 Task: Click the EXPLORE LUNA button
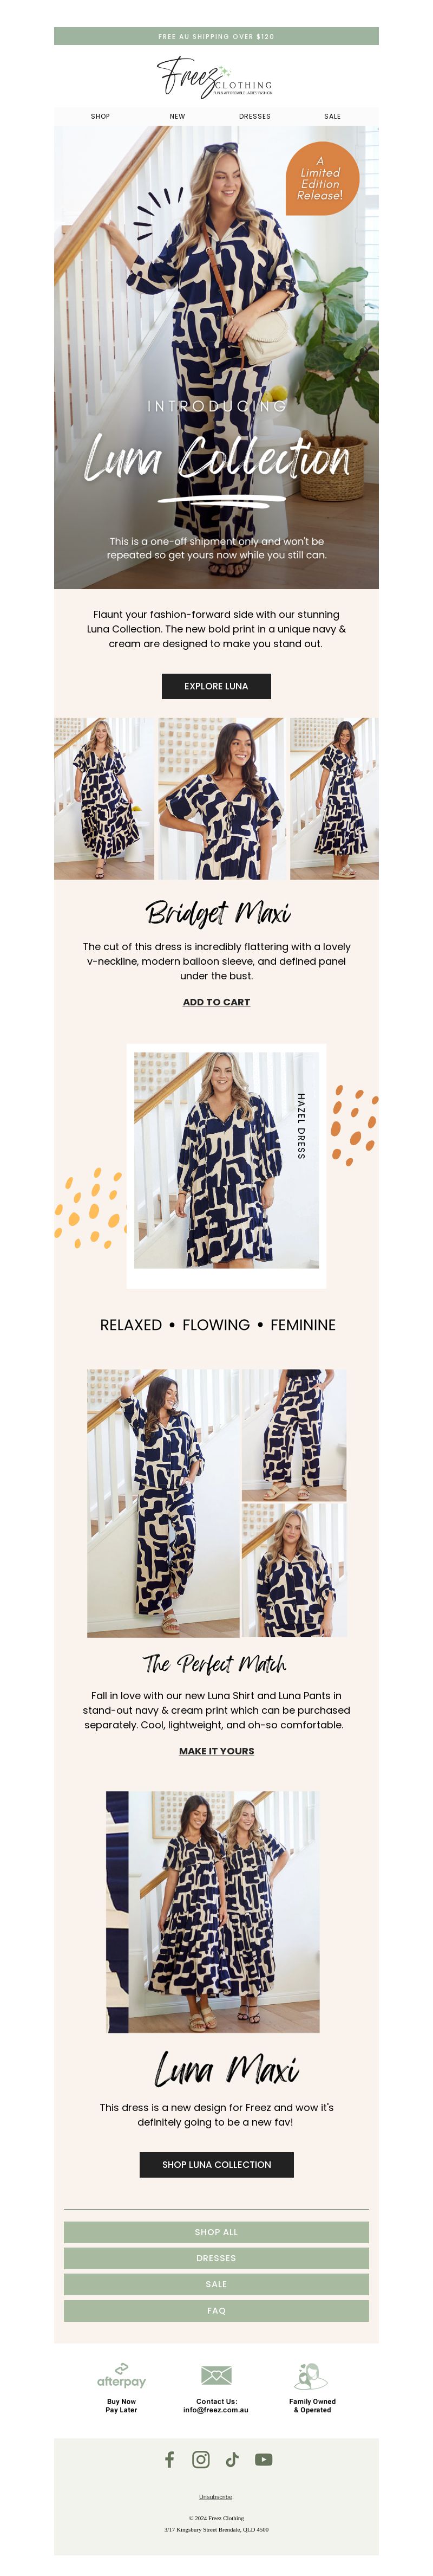coord(216,686)
